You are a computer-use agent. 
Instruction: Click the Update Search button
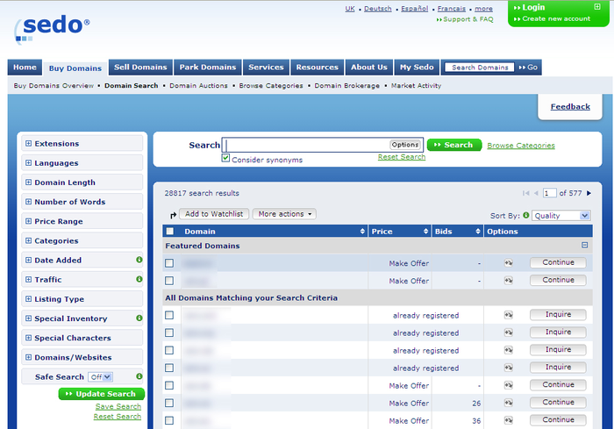click(102, 394)
